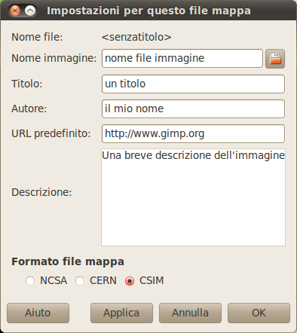
Task: Close the dialog with the red button
Action: click(x=15, y=11)
